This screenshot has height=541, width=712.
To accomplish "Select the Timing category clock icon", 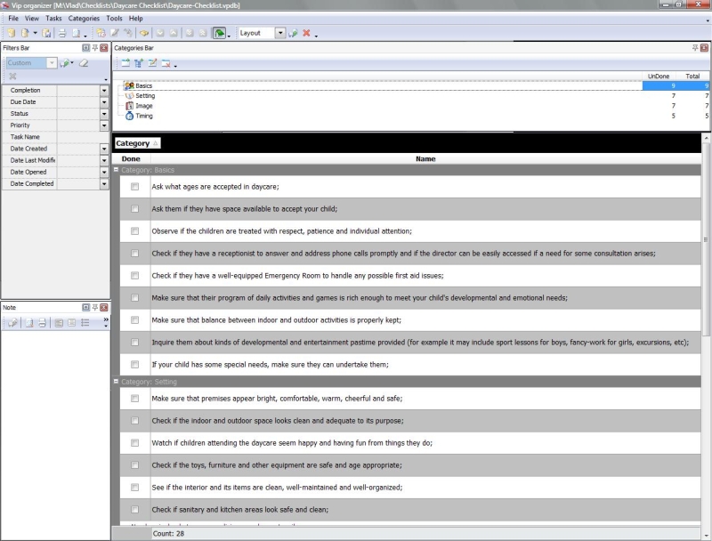I will tap(130, 116).
